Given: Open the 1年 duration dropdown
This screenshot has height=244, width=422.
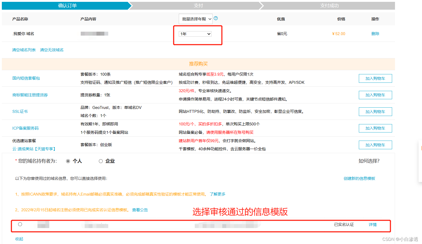Looking at the screenshot, I should click(195, 34).
